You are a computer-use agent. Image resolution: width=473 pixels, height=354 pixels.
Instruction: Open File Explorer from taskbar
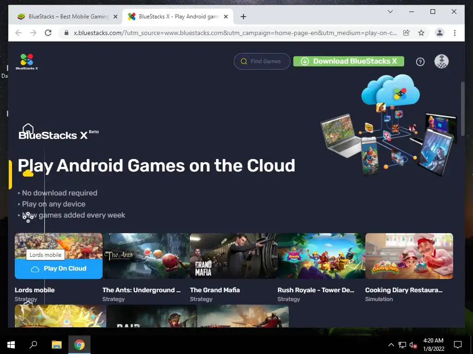pos(56,345)
